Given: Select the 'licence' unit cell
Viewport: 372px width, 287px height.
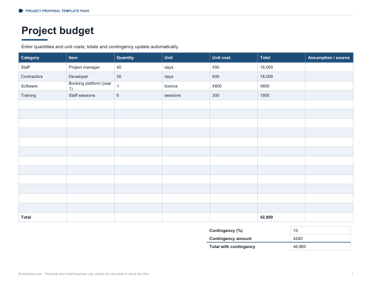Looking at the screenshot, I should tap(186, 86).
